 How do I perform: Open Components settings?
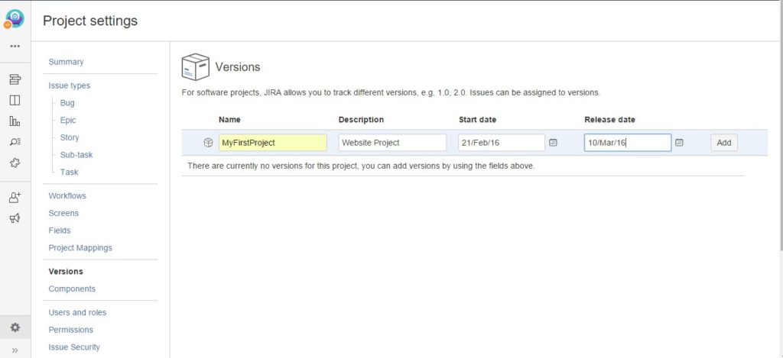point(72,289)
